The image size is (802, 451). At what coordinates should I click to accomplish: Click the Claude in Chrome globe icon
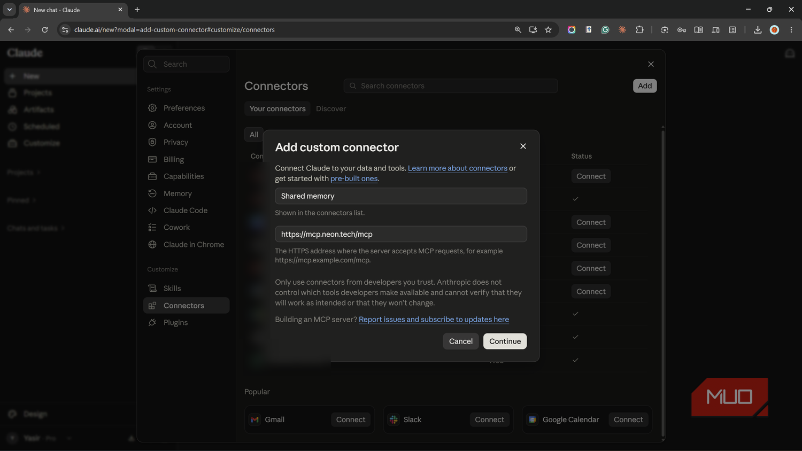coord(152,245)
